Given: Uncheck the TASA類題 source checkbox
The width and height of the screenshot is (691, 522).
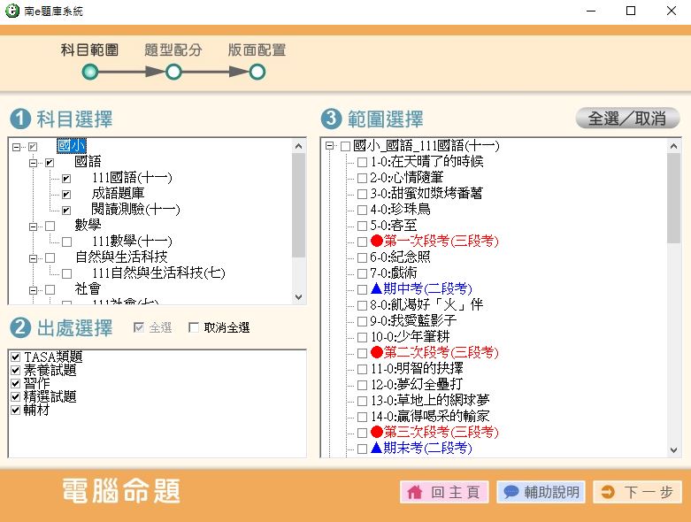Looking at the screenshot, I should (16, 357).
